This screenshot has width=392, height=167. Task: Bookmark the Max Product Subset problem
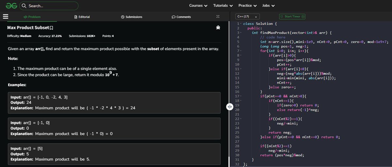coord(52,28)
